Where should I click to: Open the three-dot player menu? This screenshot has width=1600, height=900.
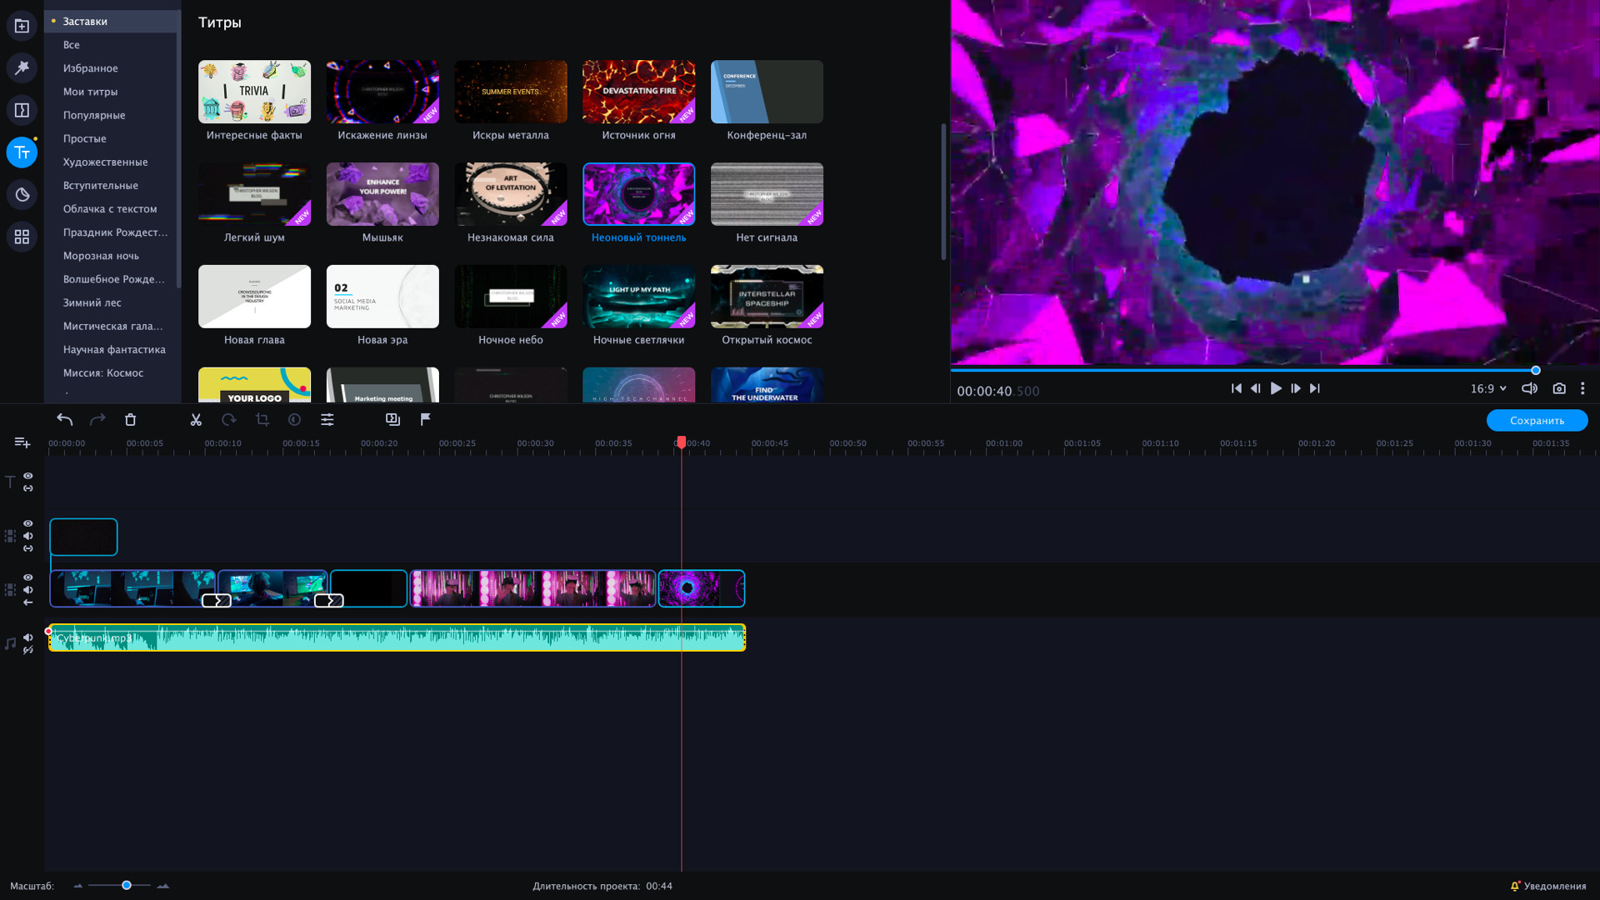pos(1582,388)
